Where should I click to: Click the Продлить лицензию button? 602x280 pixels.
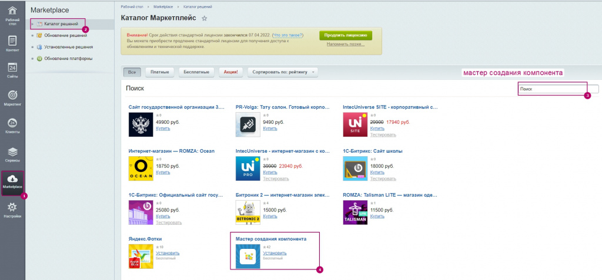click(x=346, y=35)
